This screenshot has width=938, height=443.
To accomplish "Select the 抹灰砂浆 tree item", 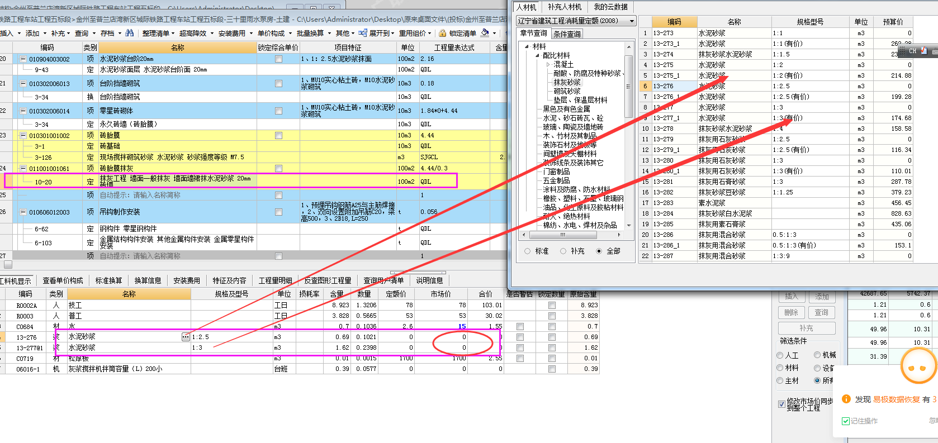I will point(567,82).
